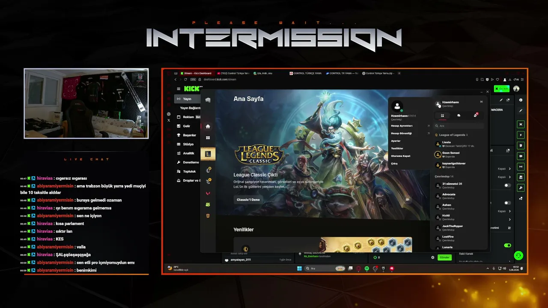Image resolution: width=548 pixels, height=308 pixels.
Task: Switch to the Control Türkçe Yama YouTube tab
Action: coord(233,73)
